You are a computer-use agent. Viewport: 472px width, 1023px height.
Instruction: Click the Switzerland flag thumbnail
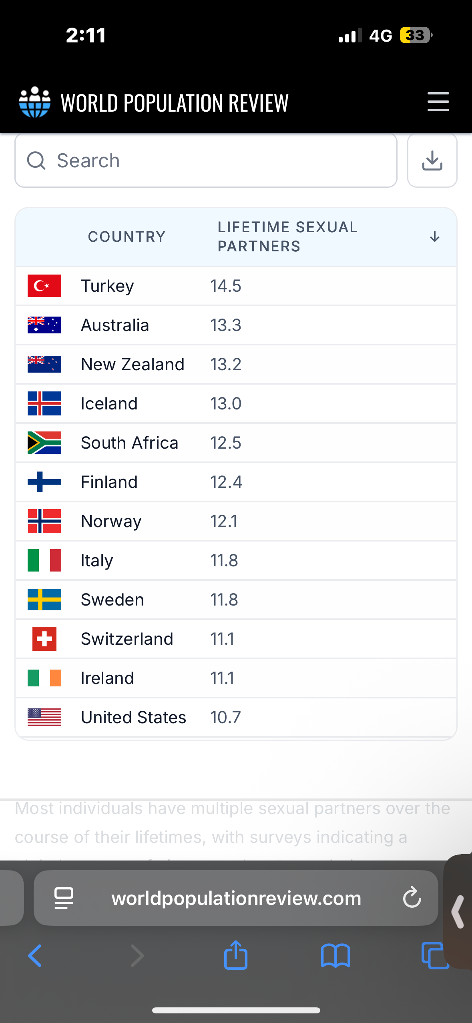point(44,639)
